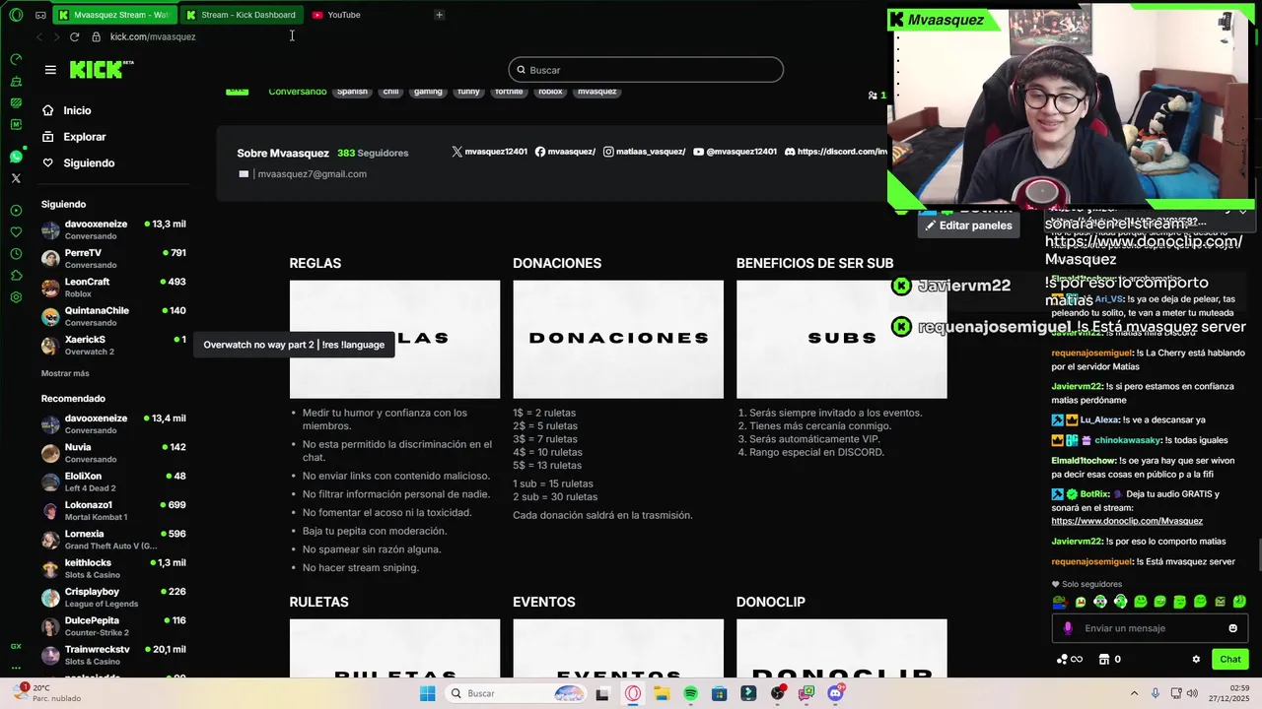Open Facebook link mvaasquez/
Screen dimensions: 1262x709
[x=565, y=152]
